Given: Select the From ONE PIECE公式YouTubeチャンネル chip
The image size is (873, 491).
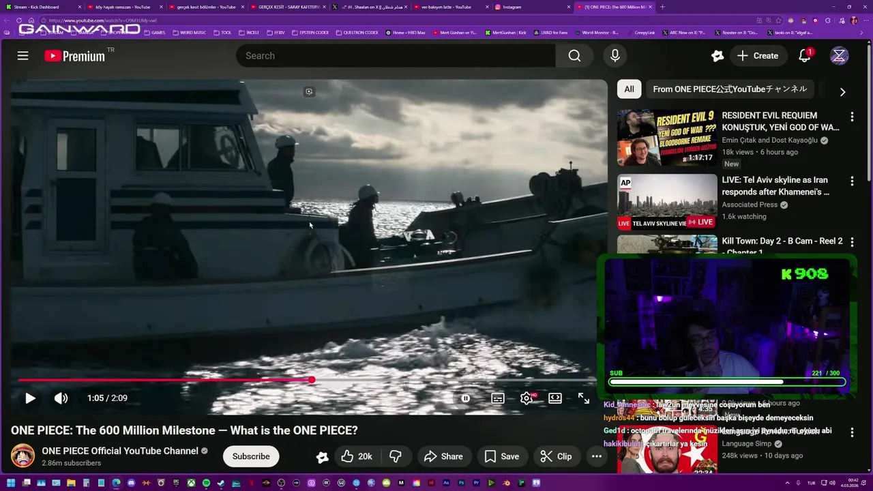Looking at the screenshot, I should (x=730, y=89).
